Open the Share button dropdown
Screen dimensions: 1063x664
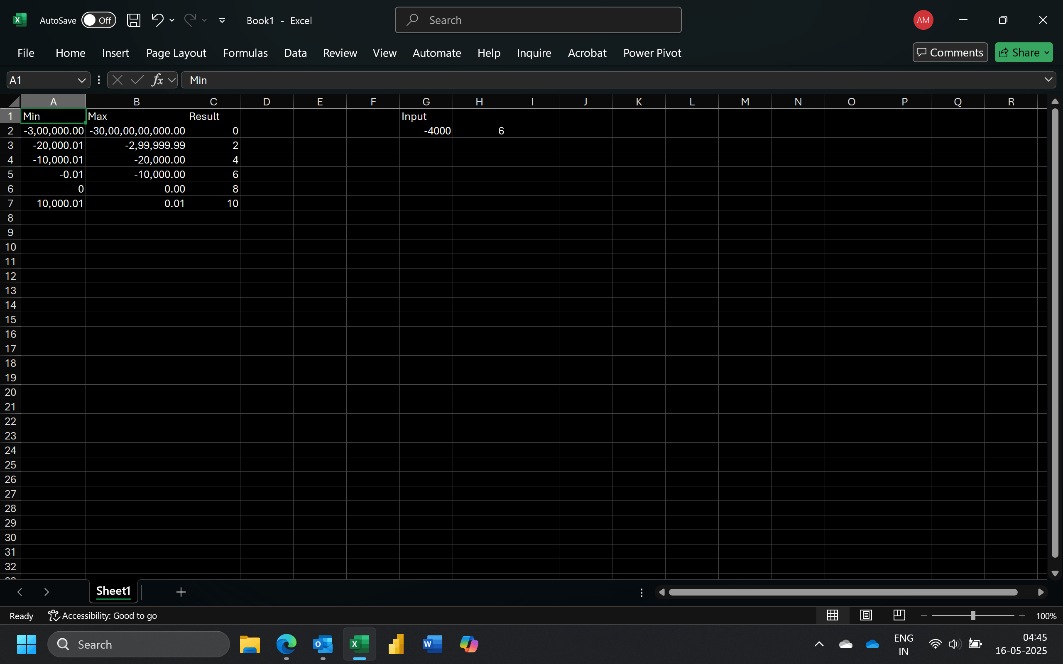(1047, 53)
